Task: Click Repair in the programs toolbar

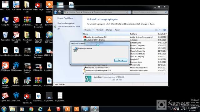Action: point(117,30)
